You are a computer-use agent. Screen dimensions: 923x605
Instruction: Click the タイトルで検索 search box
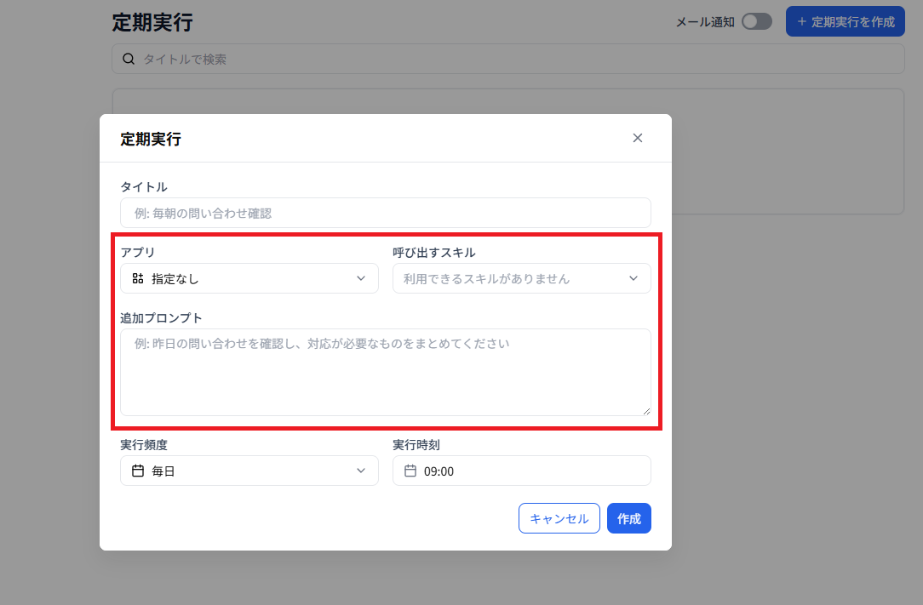(x=508, y=59)
